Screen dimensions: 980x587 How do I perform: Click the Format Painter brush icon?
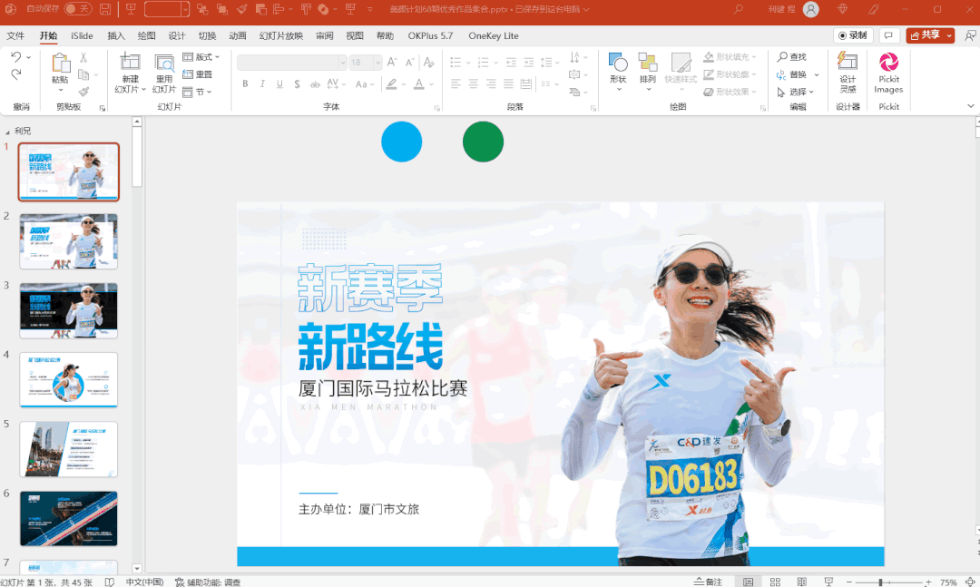pos(84,91)
